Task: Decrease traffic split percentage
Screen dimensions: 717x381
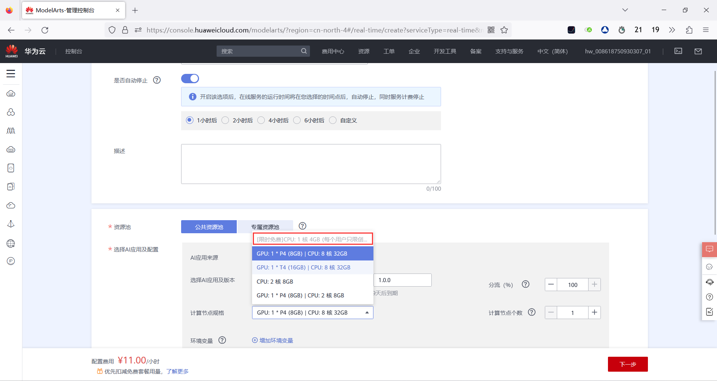Action: 551,285
